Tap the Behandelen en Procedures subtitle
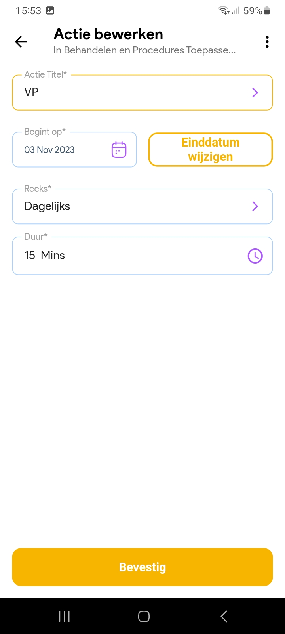 (x=144, y=50)
